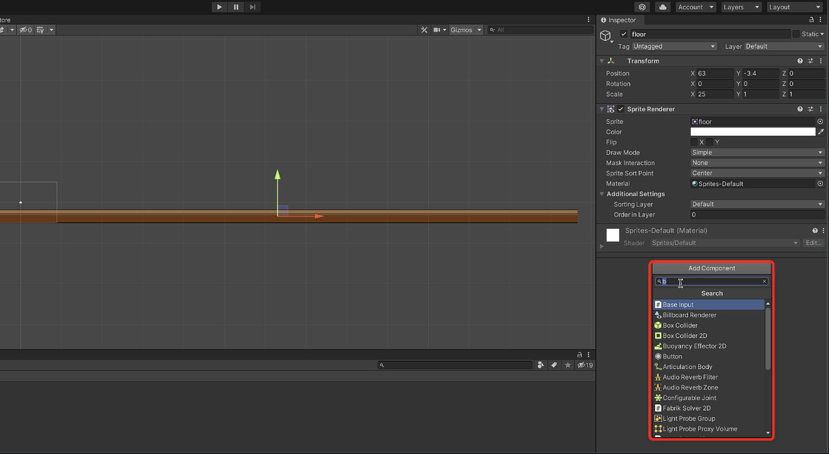Image resolution: width=829 pixels, height=454 pixels.
Task: Open the Layers dropdown
Action: point(741,7)
